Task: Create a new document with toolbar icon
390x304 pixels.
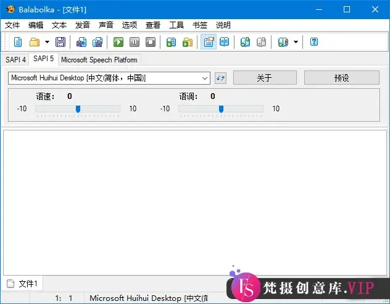Action: click(18, 42)
